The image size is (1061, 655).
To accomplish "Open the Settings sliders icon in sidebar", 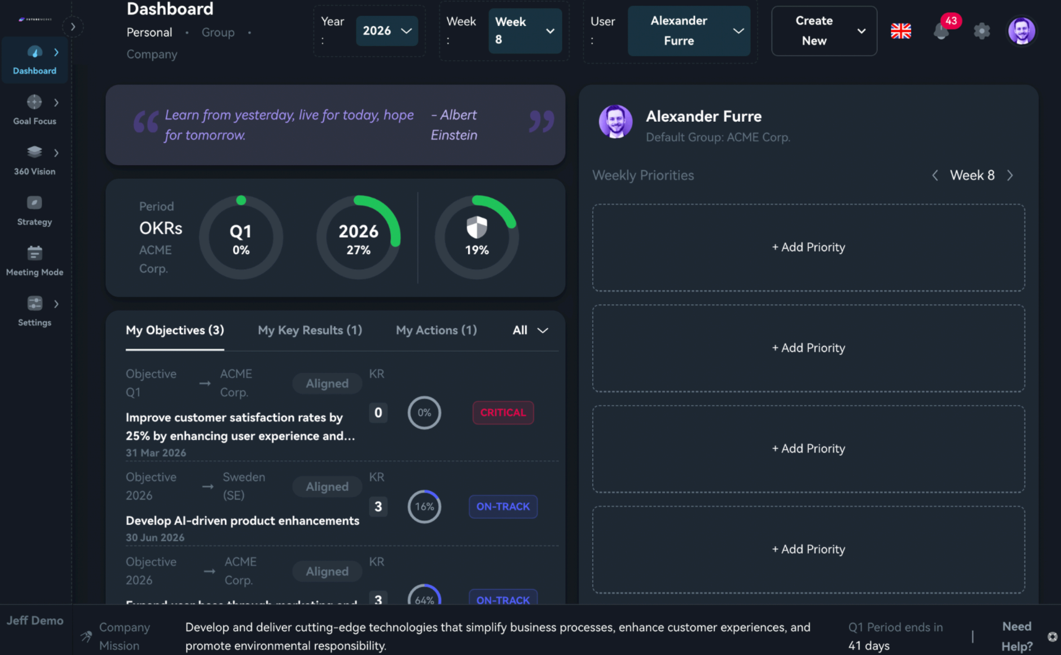I will coord(34,303).
